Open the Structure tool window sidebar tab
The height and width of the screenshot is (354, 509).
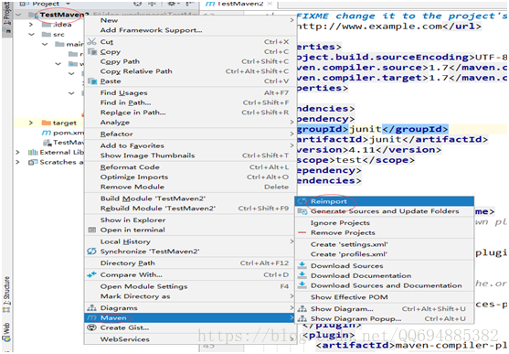click(6, 295)
